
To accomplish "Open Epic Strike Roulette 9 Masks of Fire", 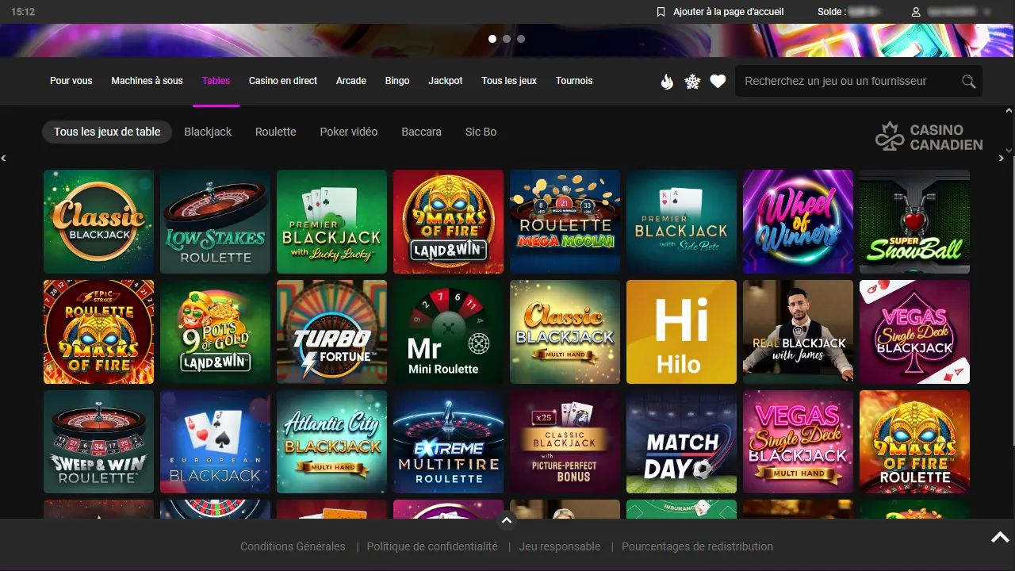I will click(98, 331).
